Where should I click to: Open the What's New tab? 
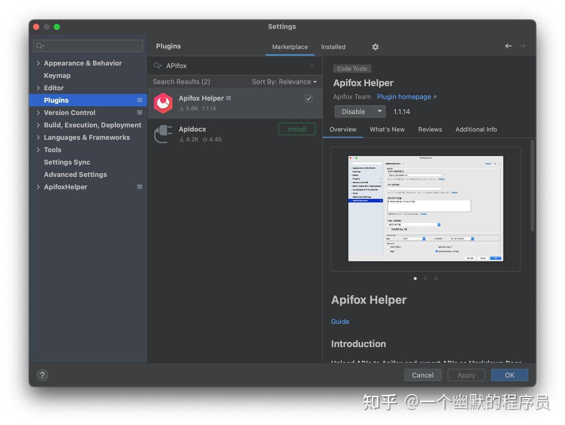(x=387, y=129)
